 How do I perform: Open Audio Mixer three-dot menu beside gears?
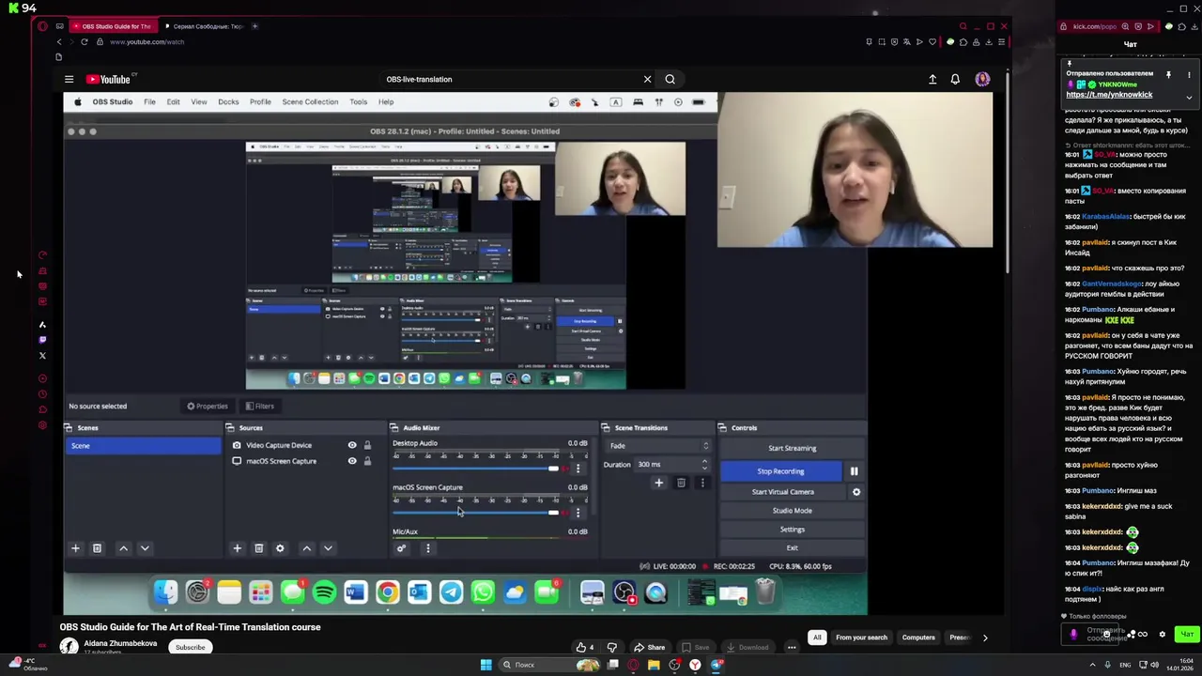tap(427, 548)
